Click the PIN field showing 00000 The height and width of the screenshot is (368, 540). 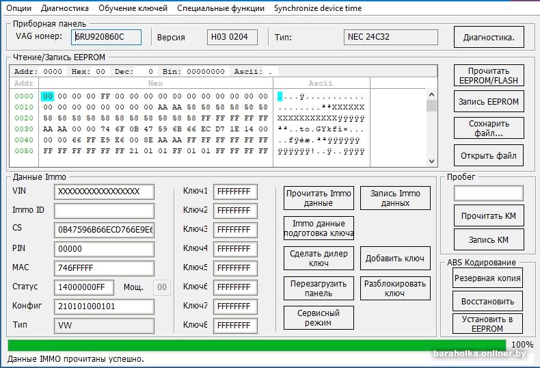(104, 249)
